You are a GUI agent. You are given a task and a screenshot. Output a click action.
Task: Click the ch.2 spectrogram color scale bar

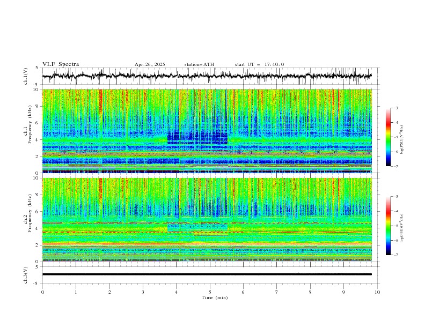tap(388, 226)
